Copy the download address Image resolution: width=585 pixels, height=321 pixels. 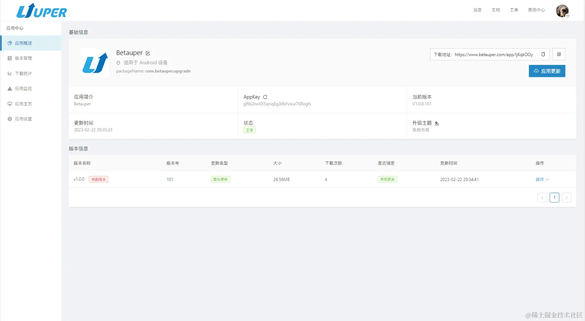(x=543, y=54)
